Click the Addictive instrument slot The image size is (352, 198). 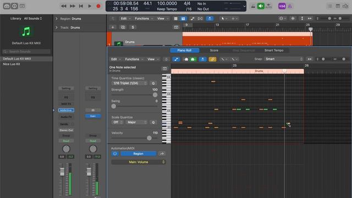(66, 110)
